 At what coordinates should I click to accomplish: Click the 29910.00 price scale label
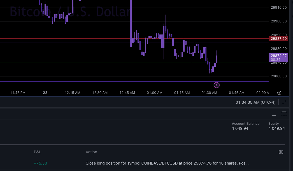click(278, 7)
